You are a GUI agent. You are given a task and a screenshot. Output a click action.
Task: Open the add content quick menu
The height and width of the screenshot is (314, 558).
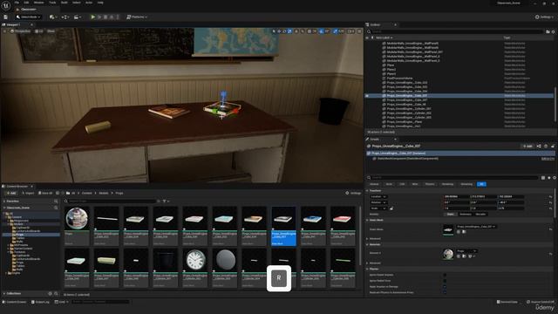[53, 17]
